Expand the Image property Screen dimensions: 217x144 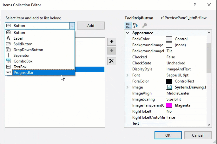coord(128,87)
